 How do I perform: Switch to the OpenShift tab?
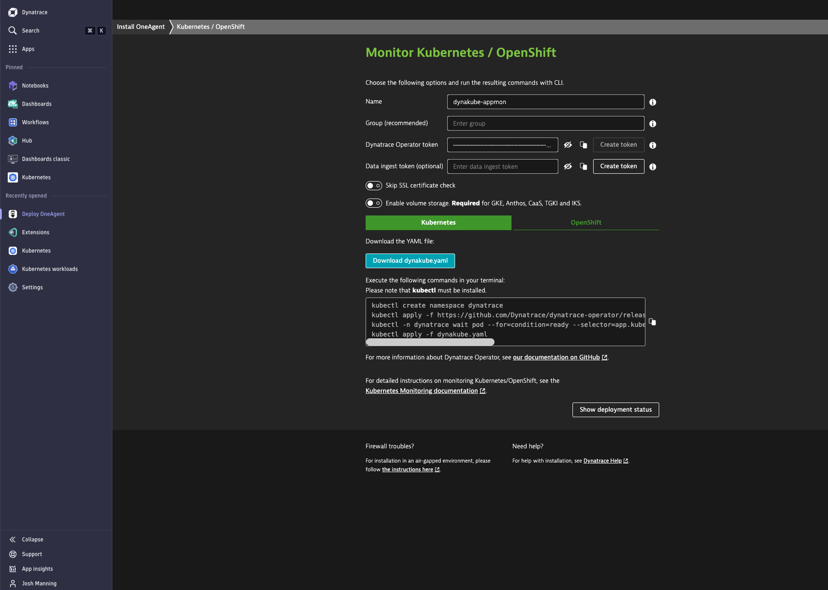tap(586, 222)
